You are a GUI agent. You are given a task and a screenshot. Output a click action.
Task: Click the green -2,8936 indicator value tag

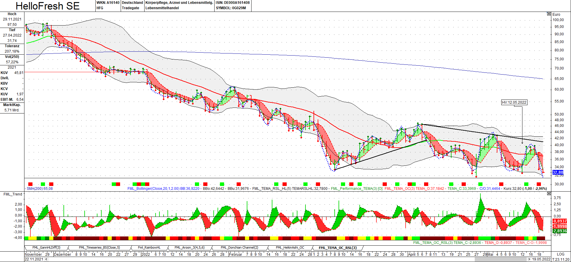pyautogui.click(x=560, y=231)
